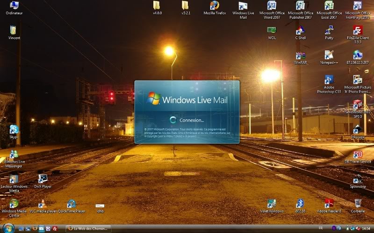374x233 pixels.
Task: Open the Ordinateur desktop icon
Action: 14,7
